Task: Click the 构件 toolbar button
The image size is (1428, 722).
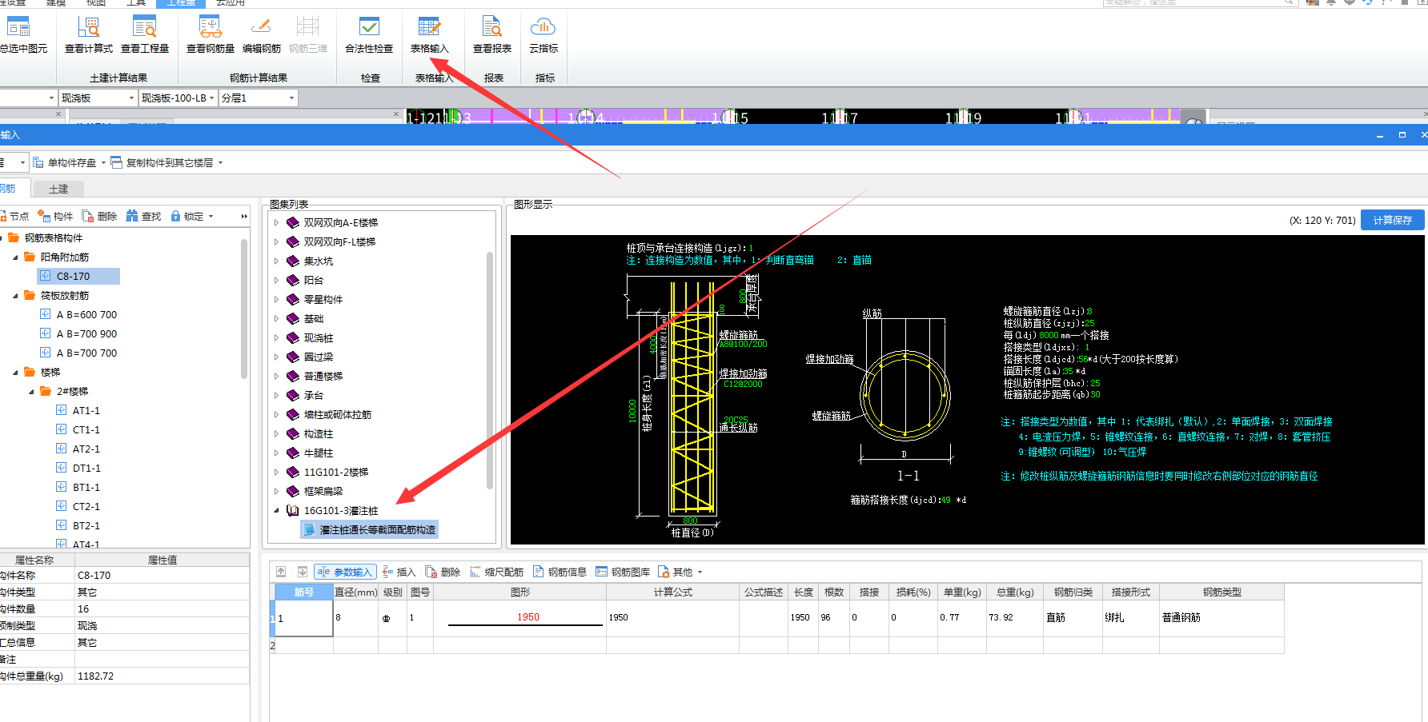Action: pos(55,217)
